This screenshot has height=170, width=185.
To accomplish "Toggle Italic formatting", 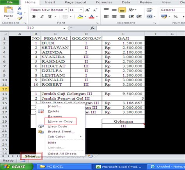I will pos(42,16).
